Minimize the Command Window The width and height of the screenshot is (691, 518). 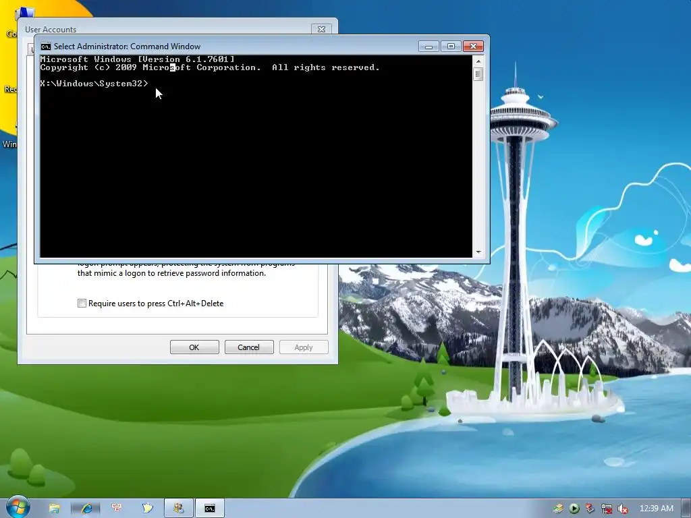pyautogui.click(x=429, y=47)
